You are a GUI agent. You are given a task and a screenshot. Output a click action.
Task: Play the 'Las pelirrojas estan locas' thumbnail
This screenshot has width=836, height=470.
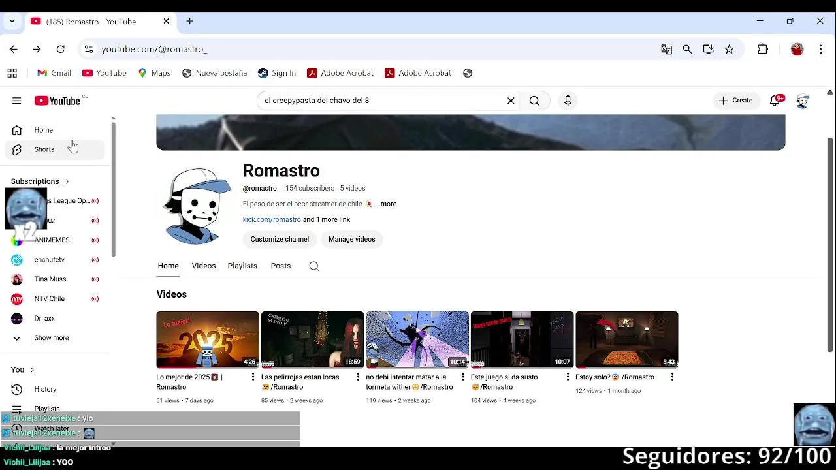(x=312, y=339)
